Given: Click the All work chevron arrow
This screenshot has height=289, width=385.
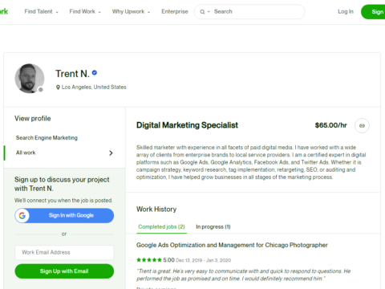Looking at the screenshot, I should (111, 153).
